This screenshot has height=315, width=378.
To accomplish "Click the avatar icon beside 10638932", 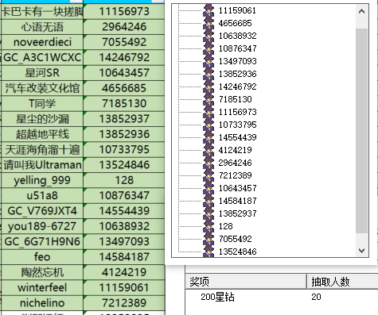I will (208, 36).
